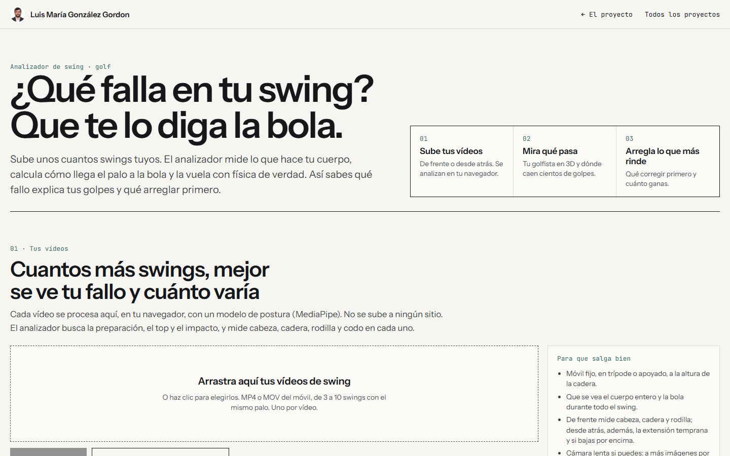Click tip De frente mide cabeza, cadera y rodilla
This screenshot has height=456, width=730.
pos(637,430)
